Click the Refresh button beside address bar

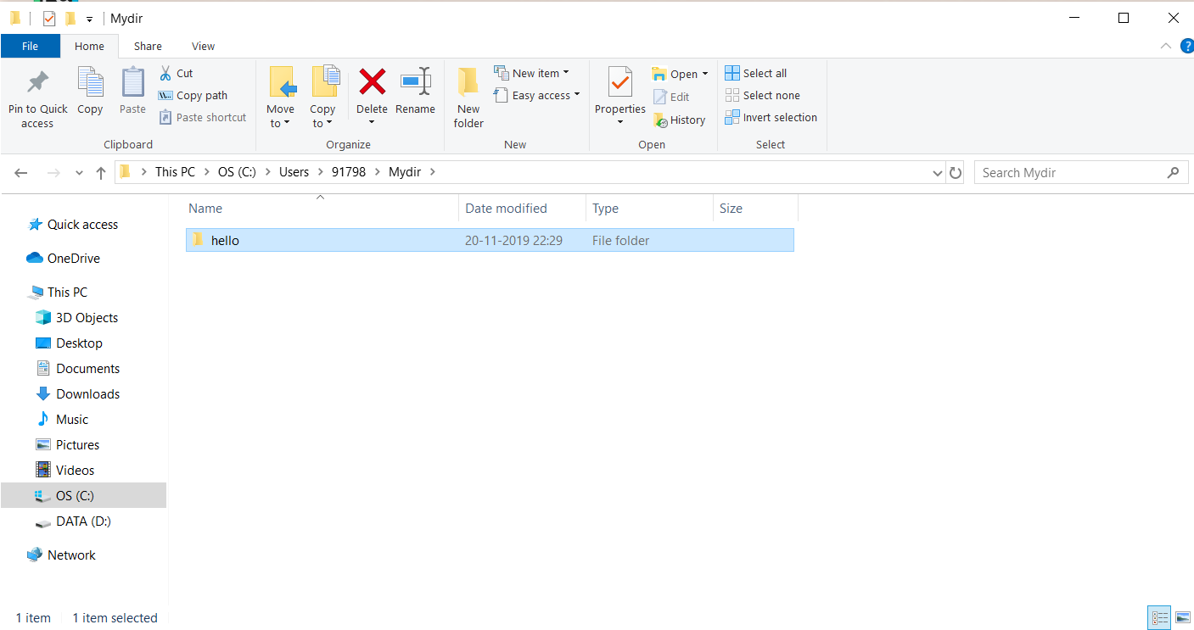pos(956,173)
